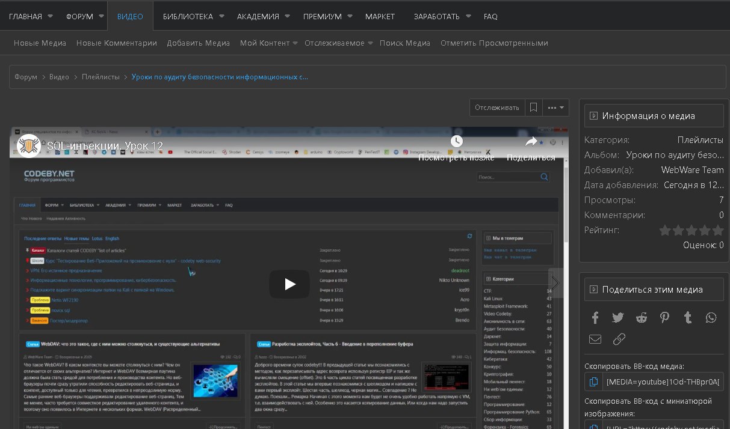The height and width of the screenshot is (429, 730).
Task: Share this media on Pinterest
Action: click(x=664, y=317)
